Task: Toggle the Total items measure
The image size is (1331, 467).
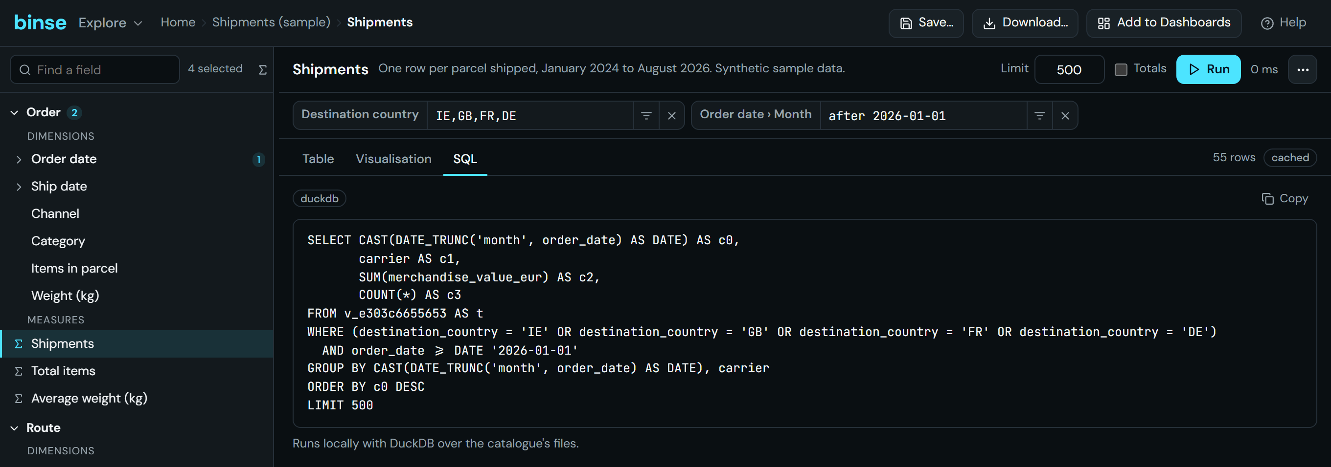Action: [x=137, y=371]
